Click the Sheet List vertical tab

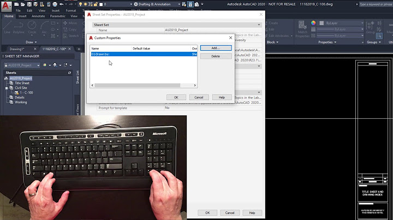78,77
